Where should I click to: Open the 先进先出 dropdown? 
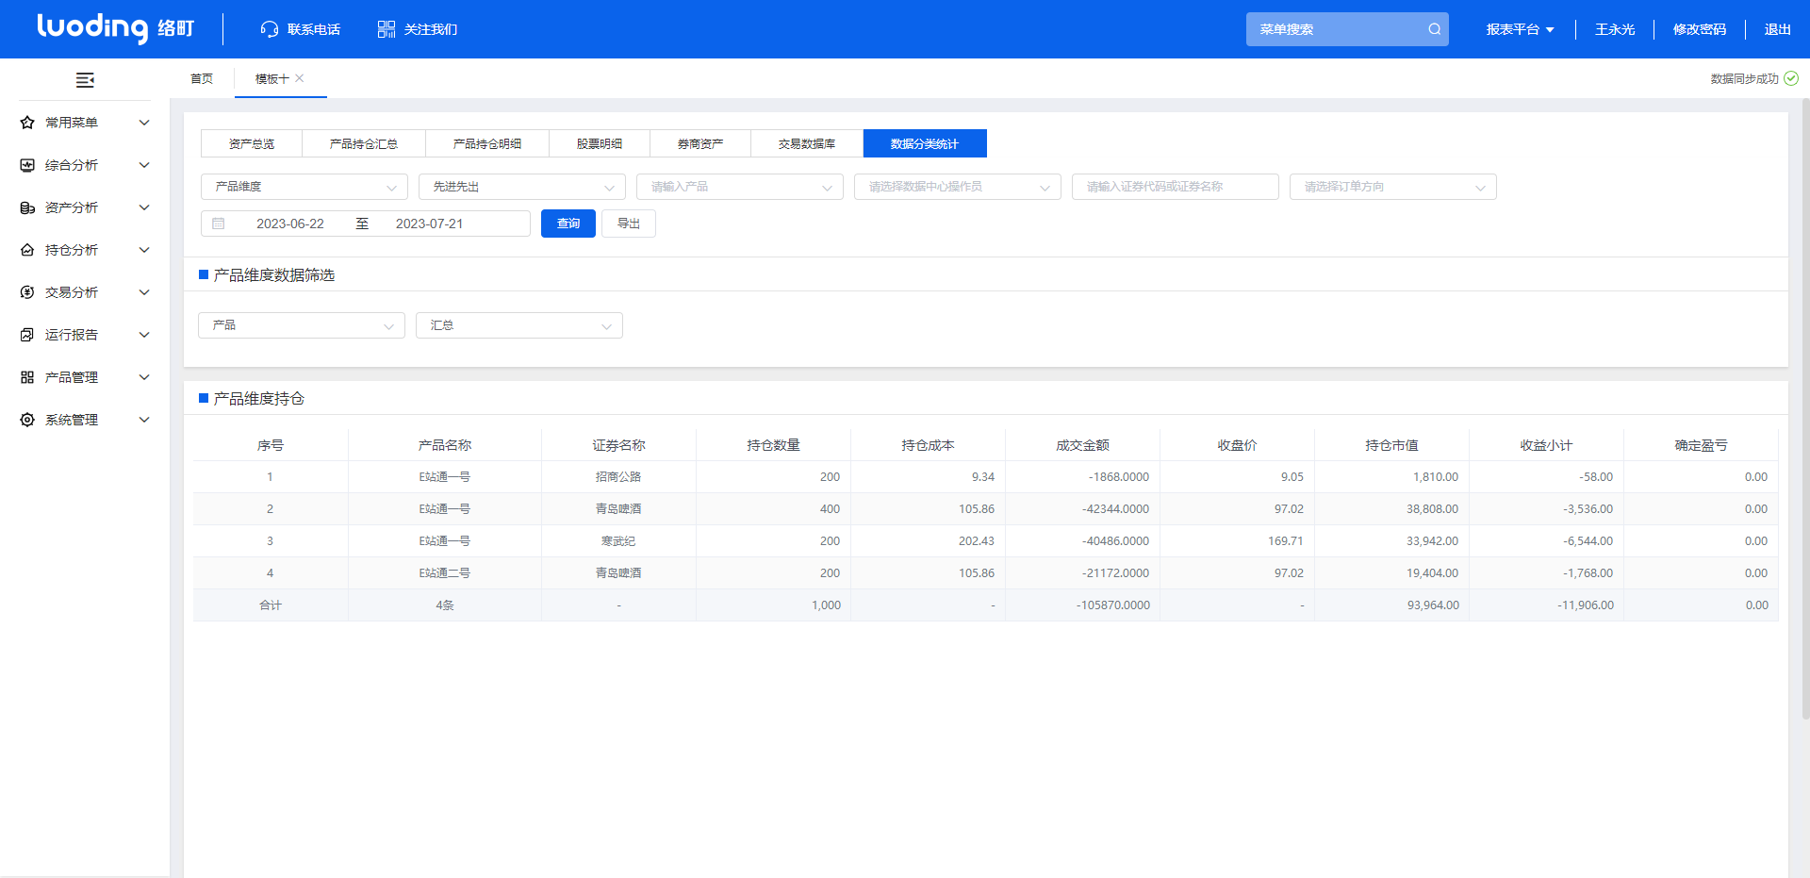coord(522,187)
